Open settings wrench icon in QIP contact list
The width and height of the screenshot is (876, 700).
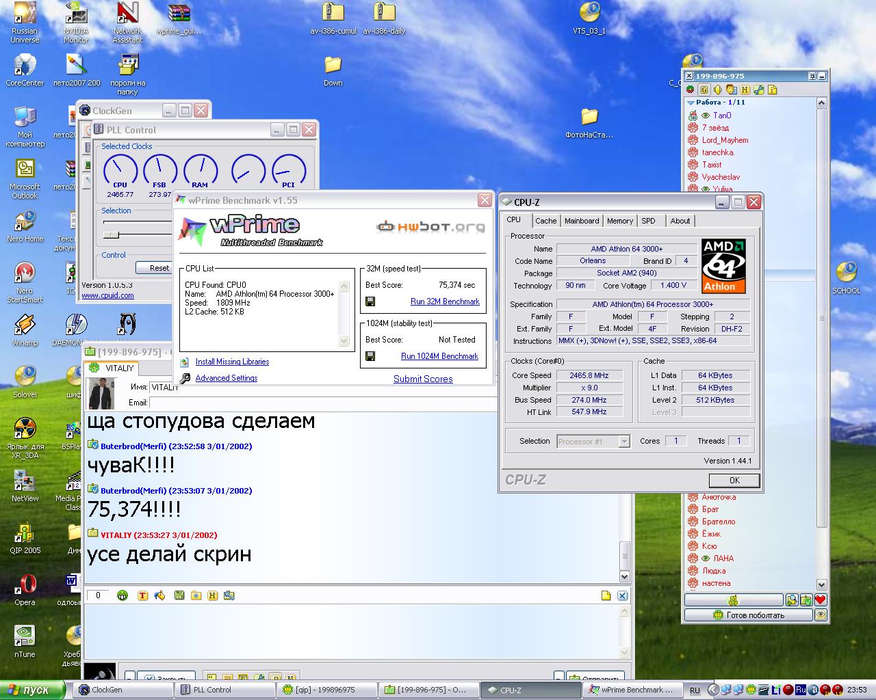click(758, 90)
